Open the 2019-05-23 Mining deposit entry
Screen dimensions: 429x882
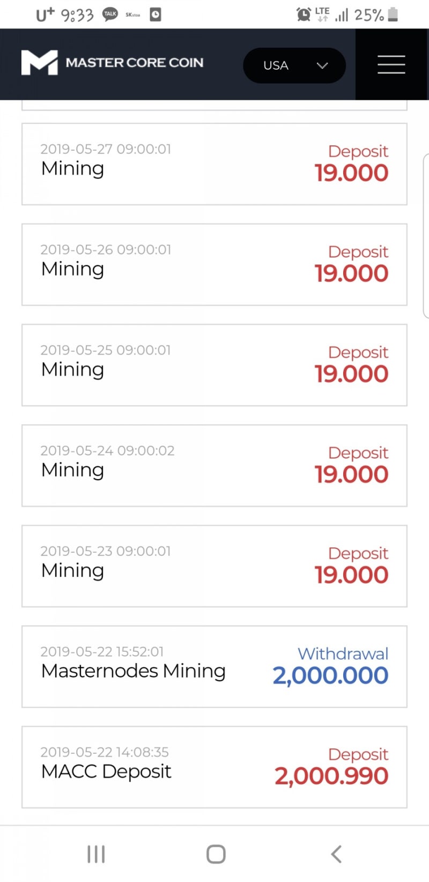pyautogui.click(x=214, y=566)
